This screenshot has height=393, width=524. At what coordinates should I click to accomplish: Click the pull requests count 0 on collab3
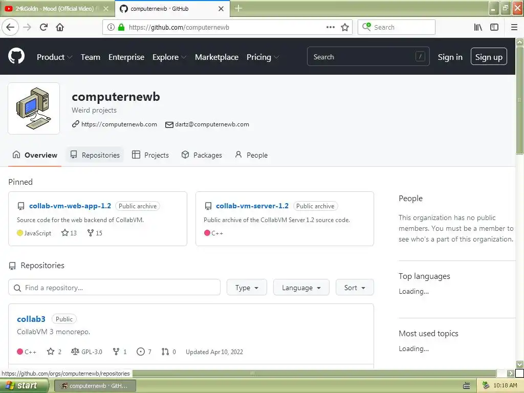[x=169, y=352]
